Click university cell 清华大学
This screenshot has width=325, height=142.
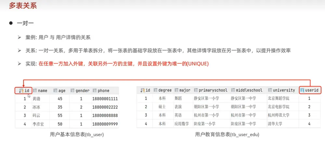point(275,124)
